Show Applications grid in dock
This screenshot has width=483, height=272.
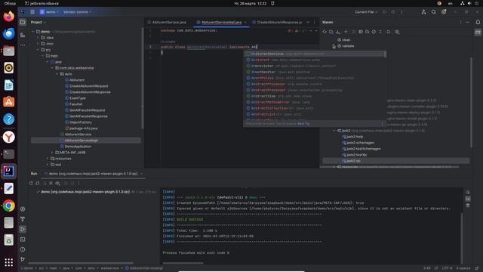[x=8, y=262]
